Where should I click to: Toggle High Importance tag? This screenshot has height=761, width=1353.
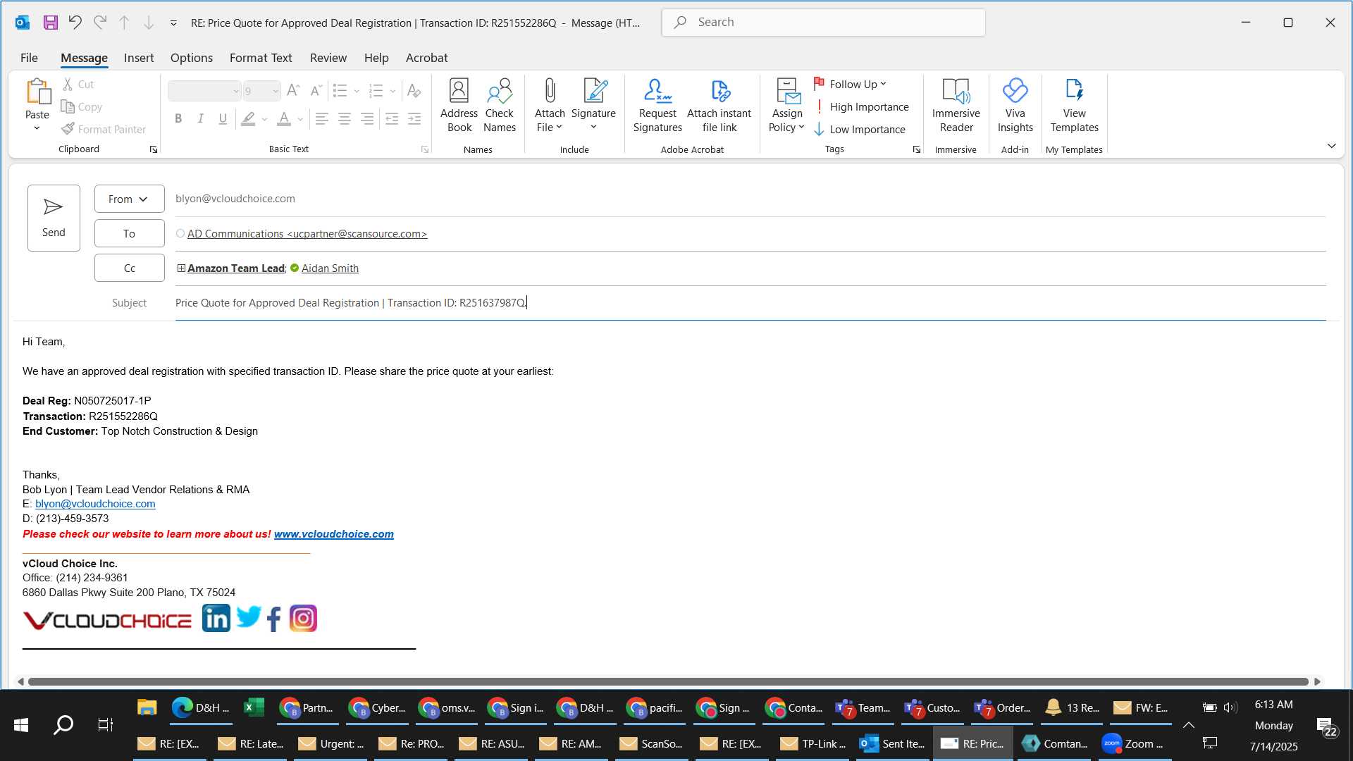(861, 106)
